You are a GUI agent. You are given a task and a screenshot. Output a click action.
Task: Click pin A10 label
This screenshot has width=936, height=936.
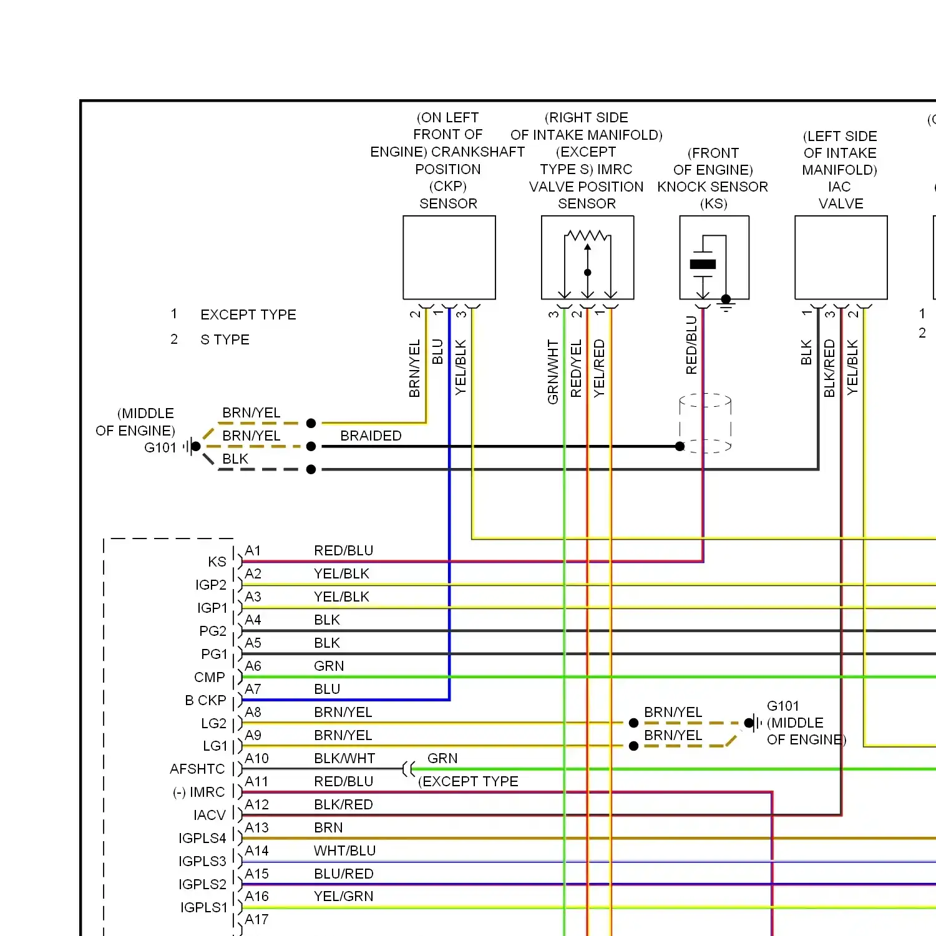pos(256,758)
